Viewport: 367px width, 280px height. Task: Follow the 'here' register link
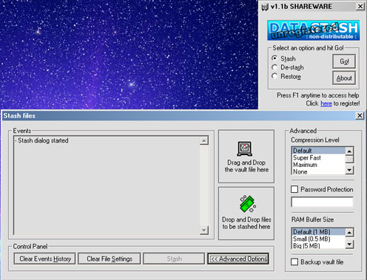click(326, 103)
